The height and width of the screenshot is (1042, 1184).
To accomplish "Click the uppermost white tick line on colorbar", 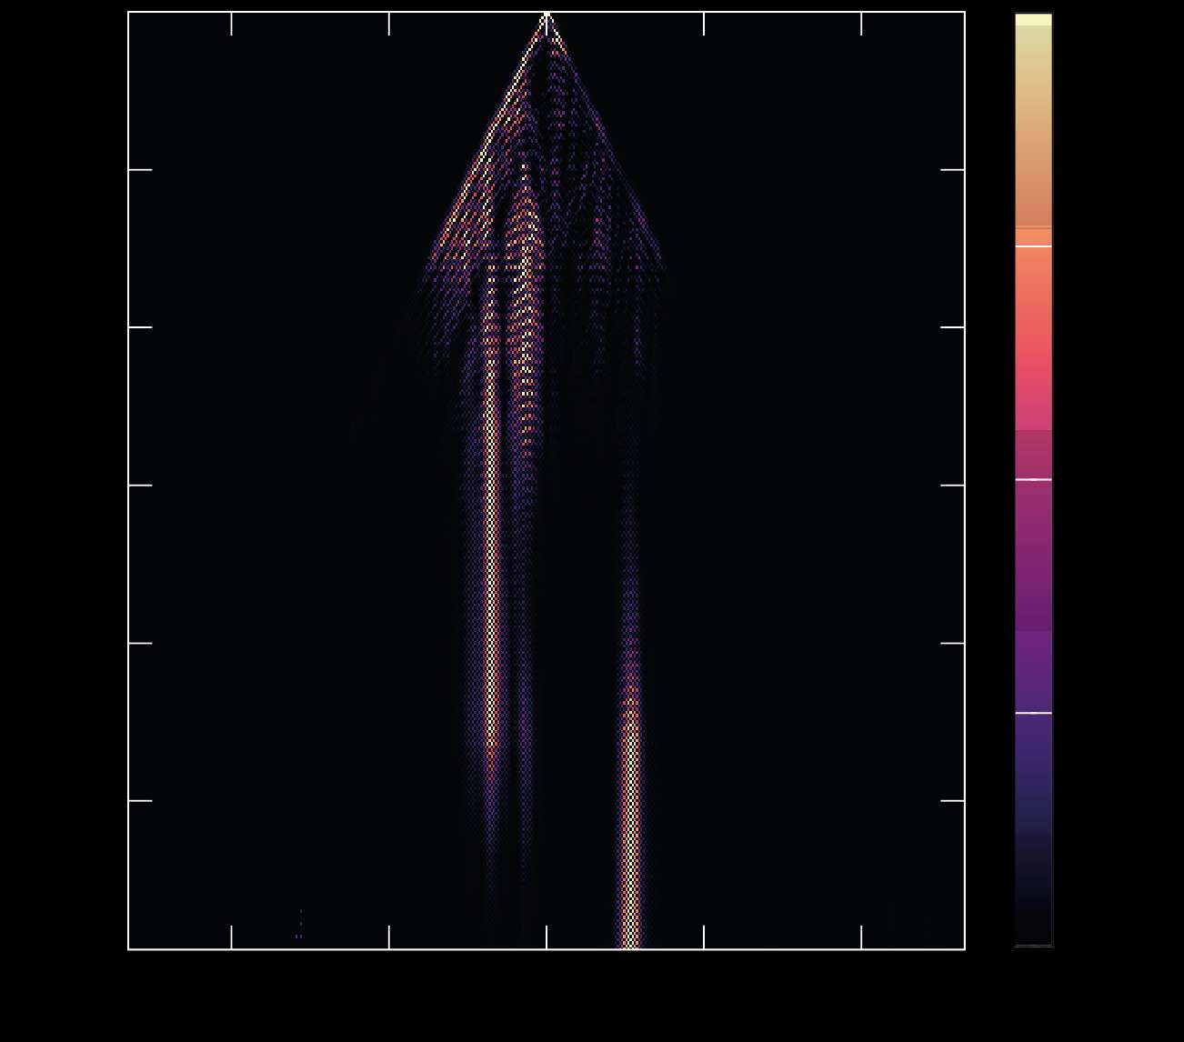I will coord(1033,246).
